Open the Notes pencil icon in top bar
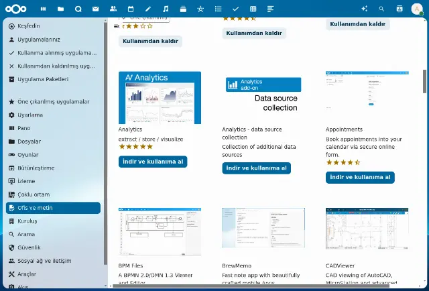The height and width of the screenshot is (291, 429). pos(148,9)
